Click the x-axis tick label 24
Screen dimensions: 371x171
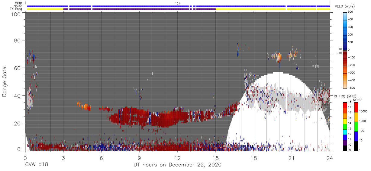pos(330,158)
